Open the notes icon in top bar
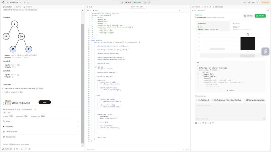 (149, 2)
